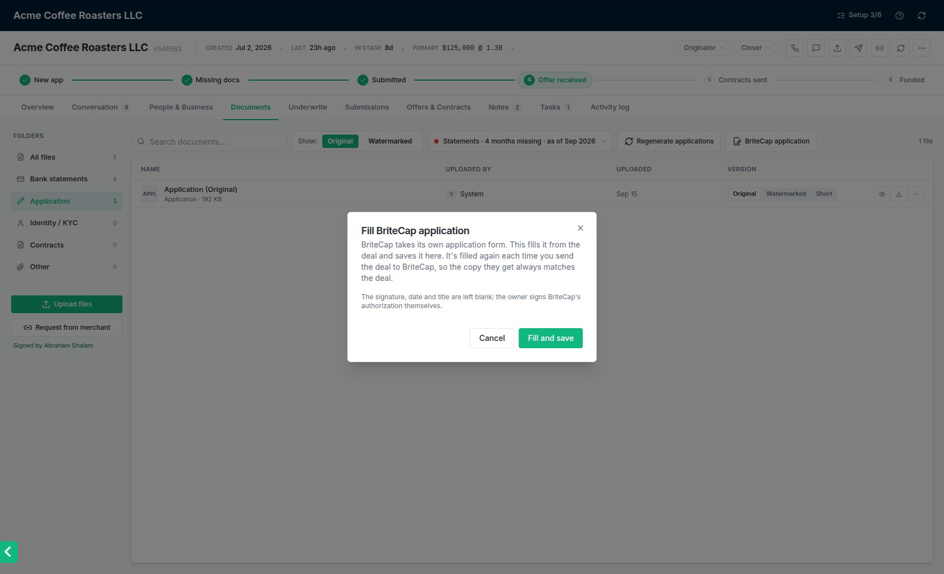Switch Show filter to Watermarked
Image resolution: width=944 pixels, height=574 pixels.
tap(390, 141)
